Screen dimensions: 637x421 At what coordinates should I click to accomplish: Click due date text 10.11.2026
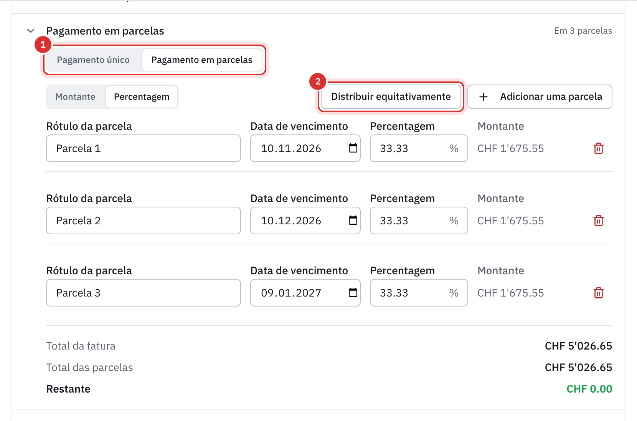[x=291, y=149]
